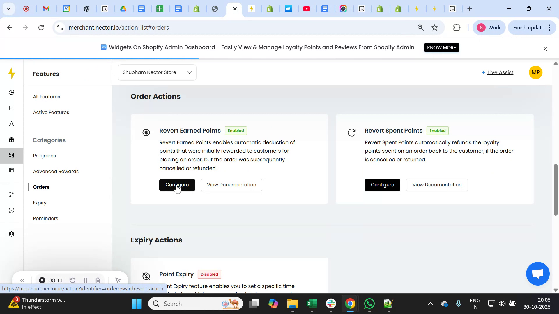Open the Shubham Nector Store dropdown
The height and width of the screenshot is (314, 559).
point(157,72)
